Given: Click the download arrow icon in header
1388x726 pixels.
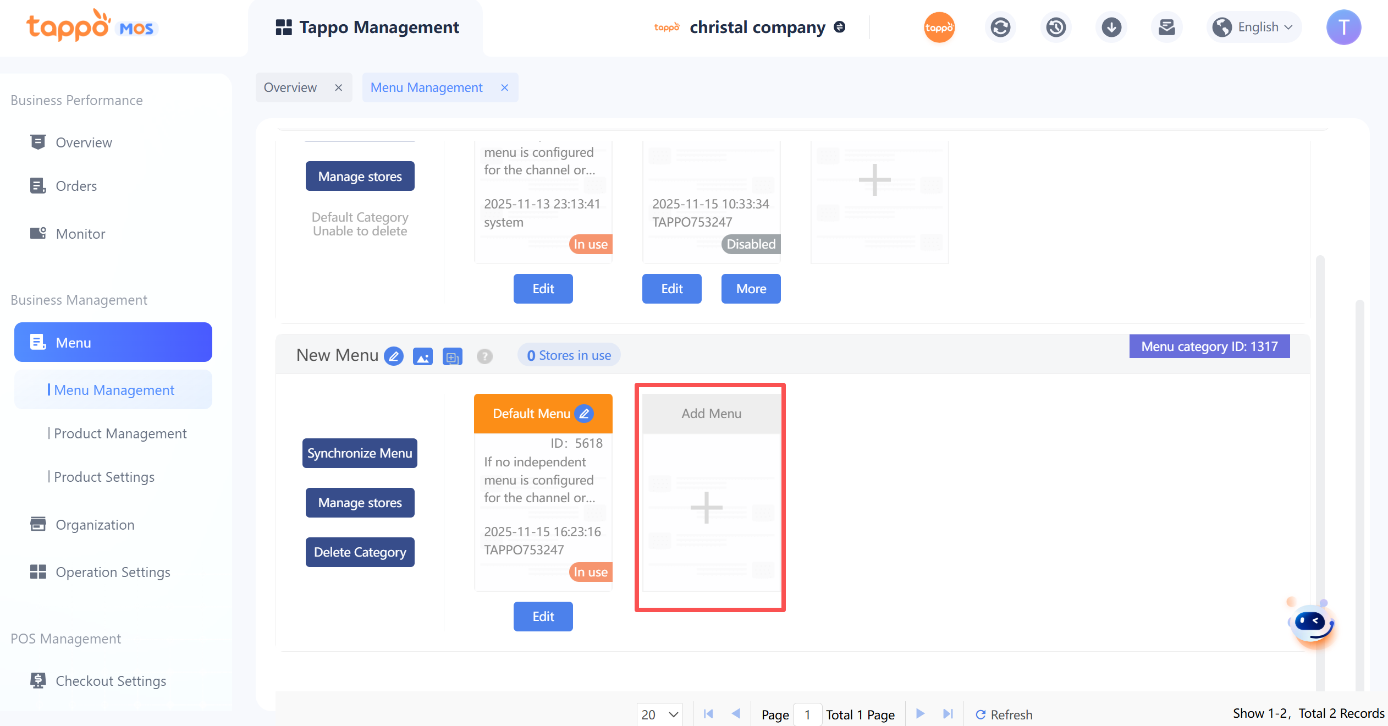Looking at the screenshot, I should coord(1111,27).
